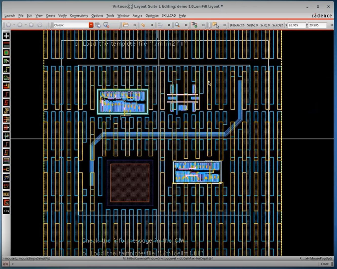This screenshot has width=337, height=269.
Task: Click the workspace icon with red badge
Action: (106, 25)
